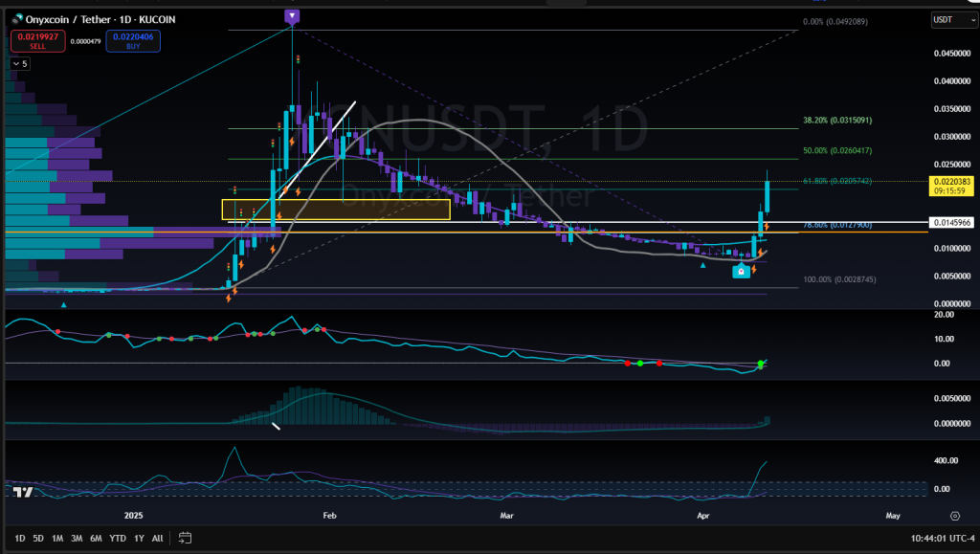Click the May label on the time axis
980x554 pixels.
[x=893, y=516]
